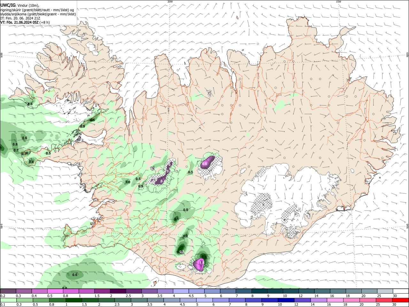Click the '1.1' precipitation value on the map
409x307 pixels.
176,219
